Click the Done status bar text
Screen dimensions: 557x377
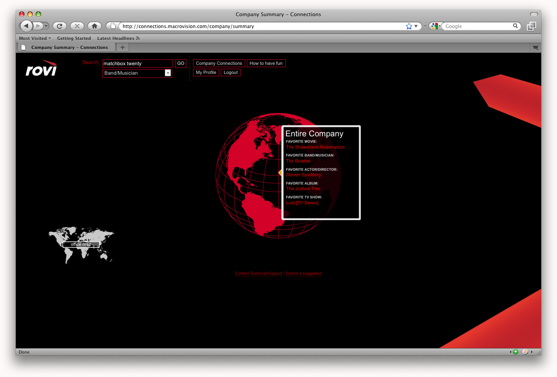pyautogui.click(x=24, y=352)
